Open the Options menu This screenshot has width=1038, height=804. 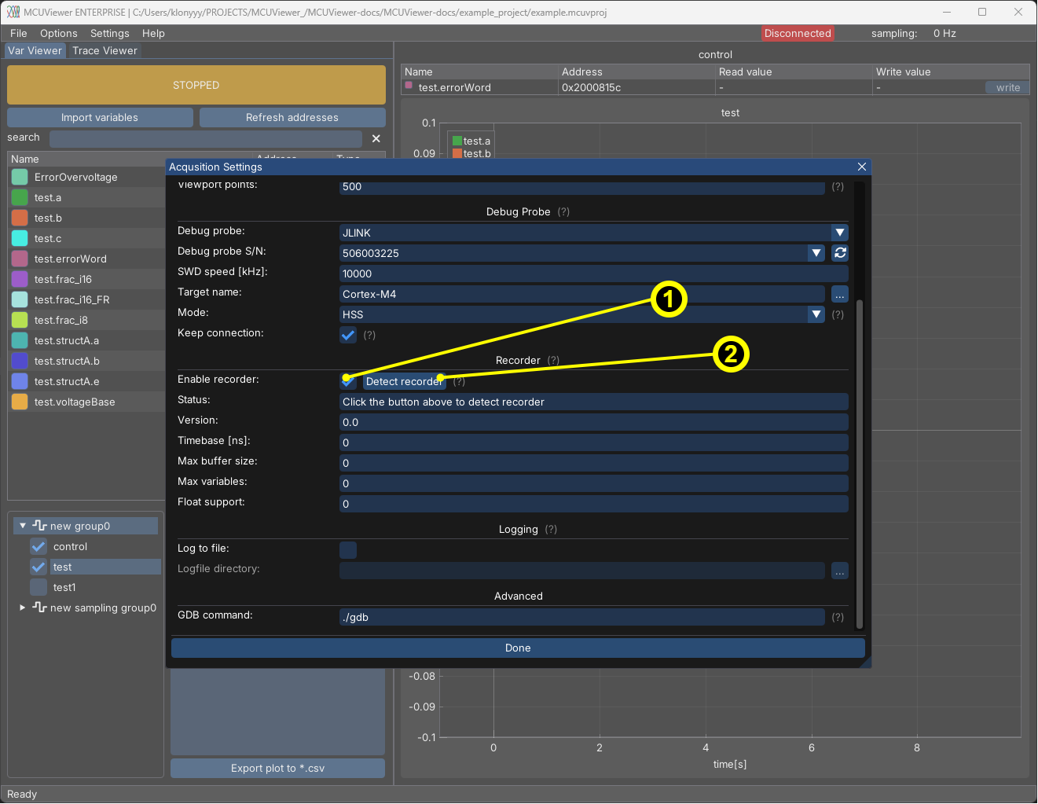click(x=59, y=34)
